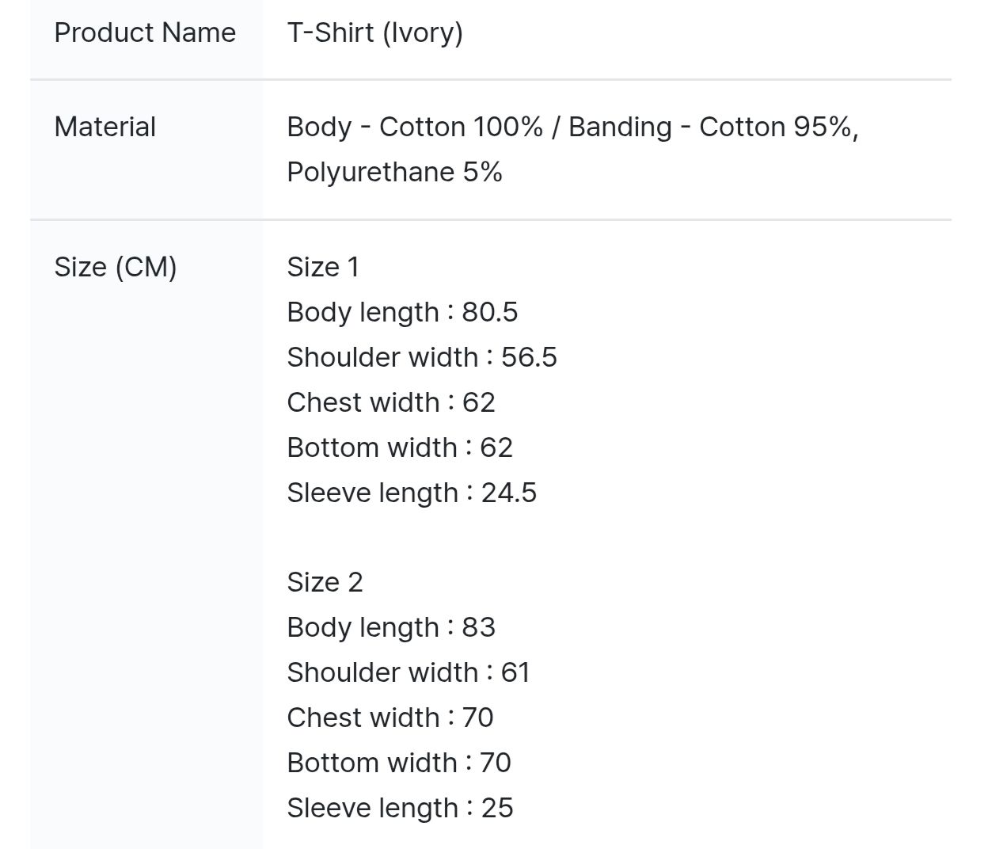This screenshot has width=988, height=849.
Task: Select the Bottom width 62 line
Action: (x=399, y=447)
